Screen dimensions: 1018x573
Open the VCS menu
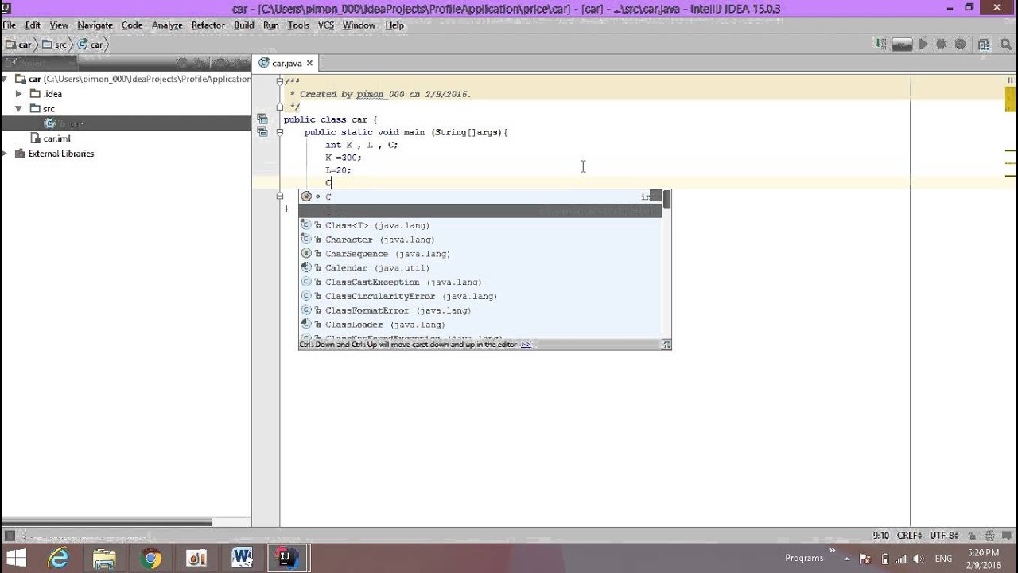point(326,25)
